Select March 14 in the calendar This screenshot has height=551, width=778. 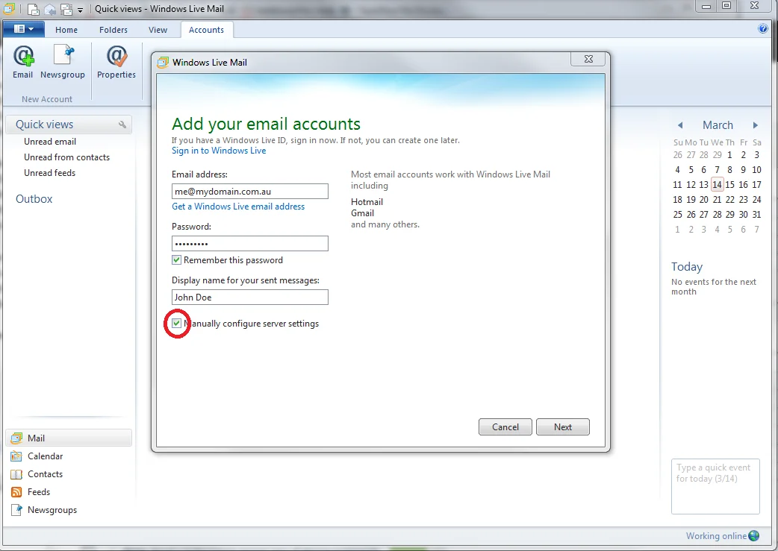717,185
